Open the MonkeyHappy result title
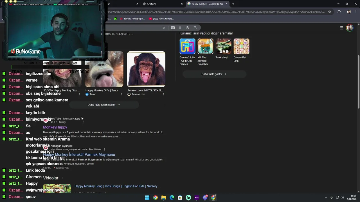 click(55, 127)
